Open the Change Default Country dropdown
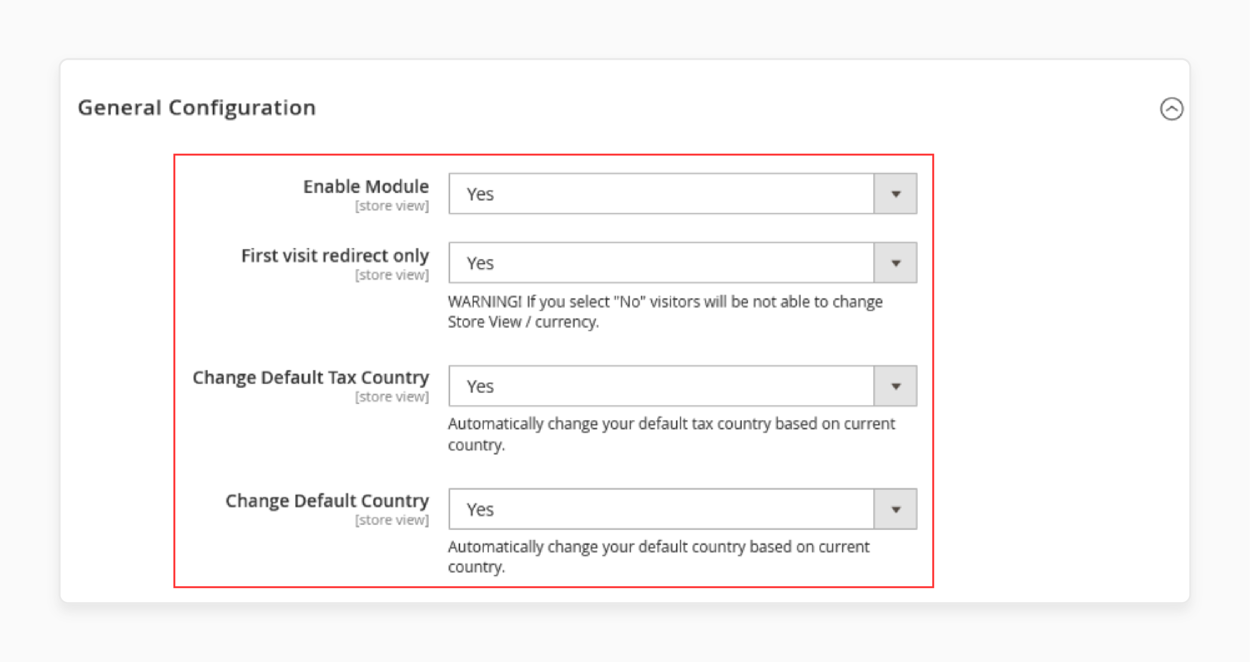1250x662 pixels. coord(683,509)
